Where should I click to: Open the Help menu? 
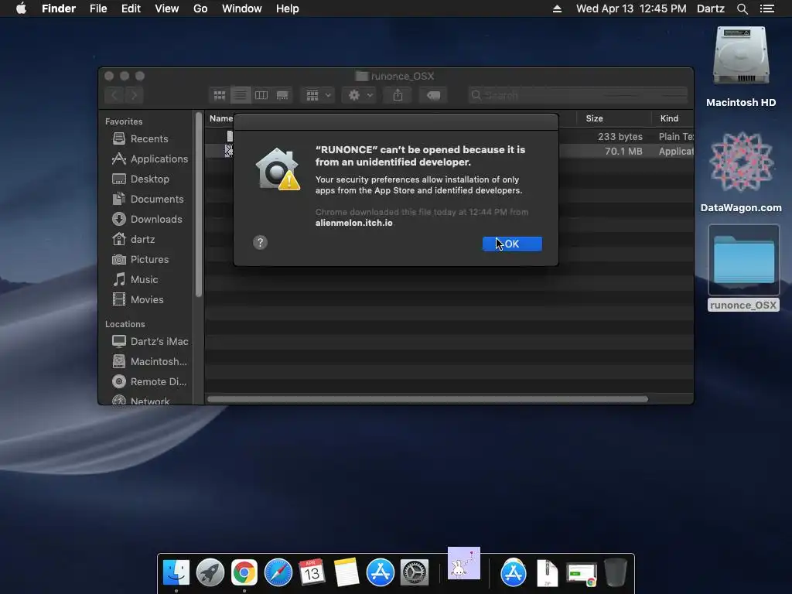tap(288, 9)
